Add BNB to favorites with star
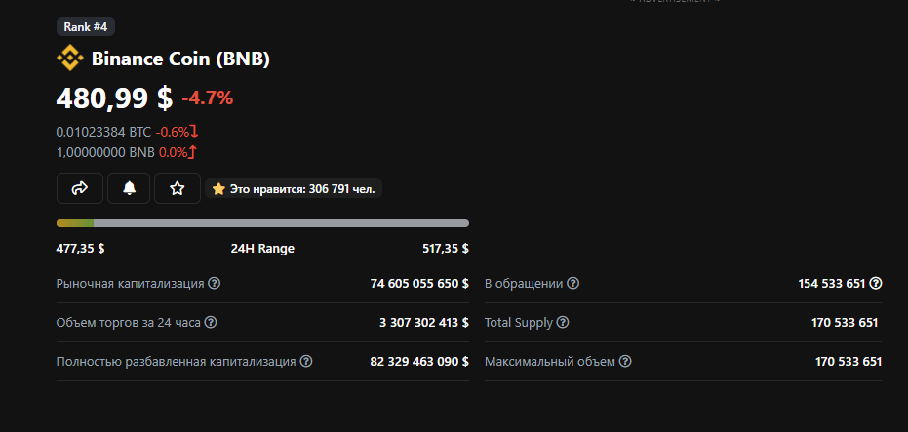 coord(178,188)
